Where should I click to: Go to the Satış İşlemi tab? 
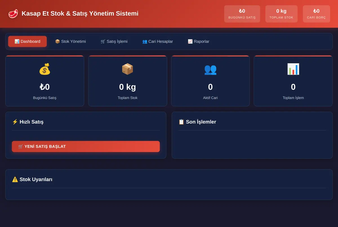[x=114, y=41]
